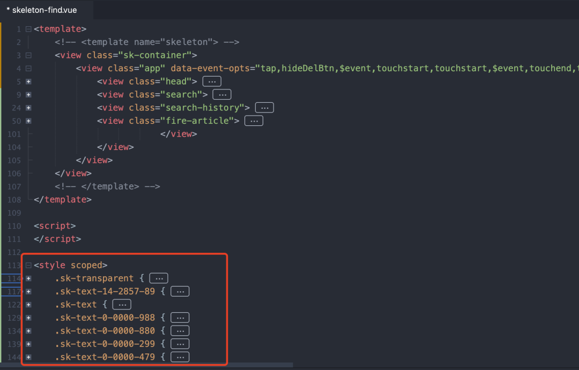Open the folded ellipsis after search-history
This screenshot has height=370, width=579.
pyautogui.click(x=264, y=108)
